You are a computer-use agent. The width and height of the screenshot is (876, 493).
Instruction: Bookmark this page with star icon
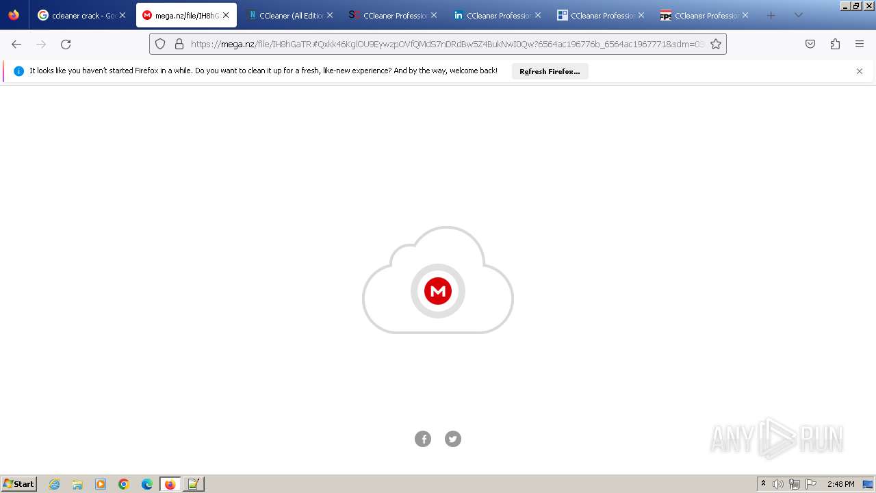point(716,44)
